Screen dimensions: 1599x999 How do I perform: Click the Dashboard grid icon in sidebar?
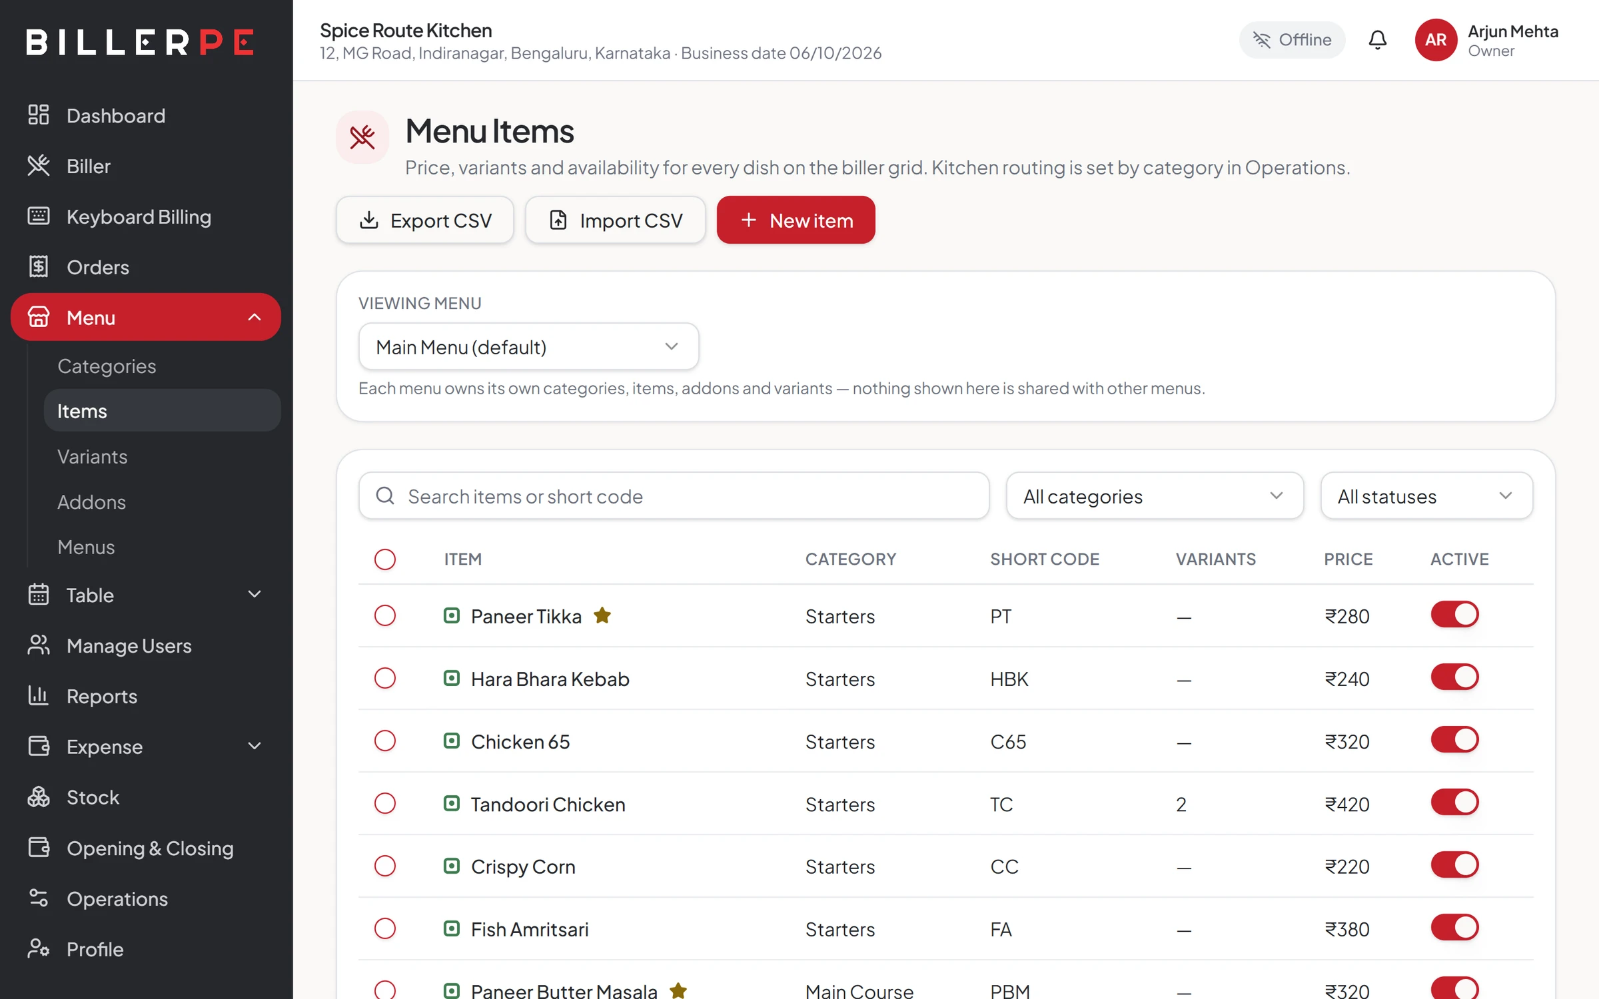[39, 115]
